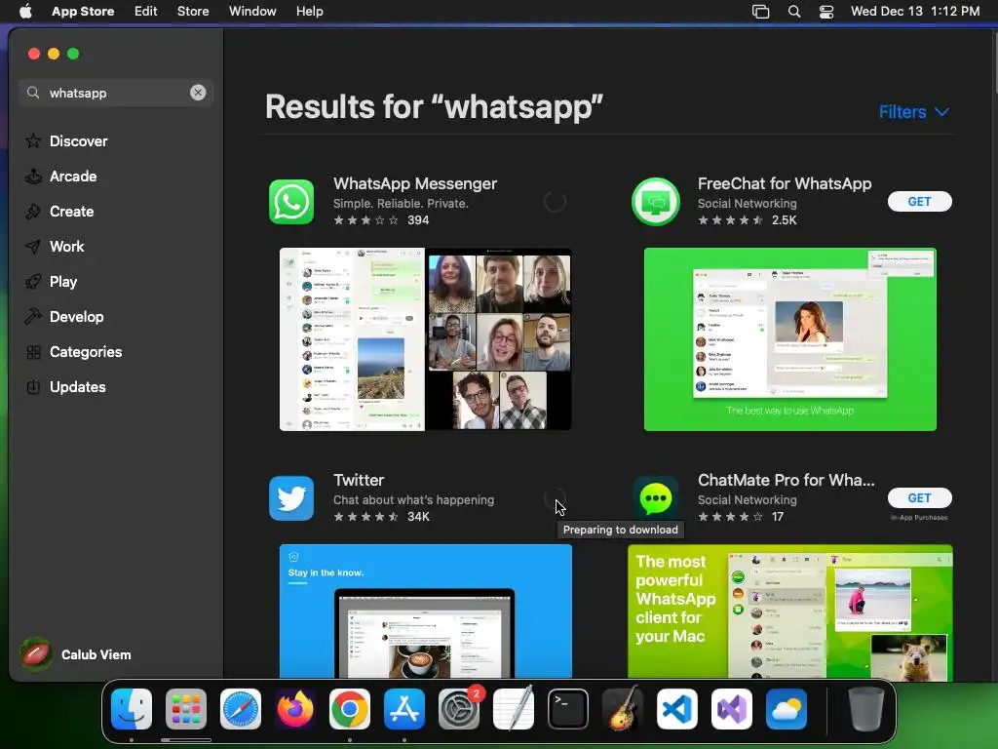998x749 pixels.
Task: Open the Window menu
Action: point(252,11)
